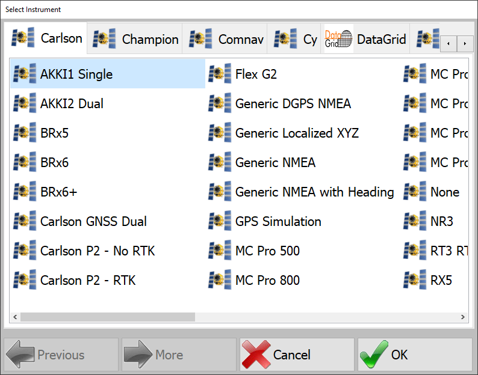
Task: Select the AKKI1 Single satellite icon
Action: 25,73
